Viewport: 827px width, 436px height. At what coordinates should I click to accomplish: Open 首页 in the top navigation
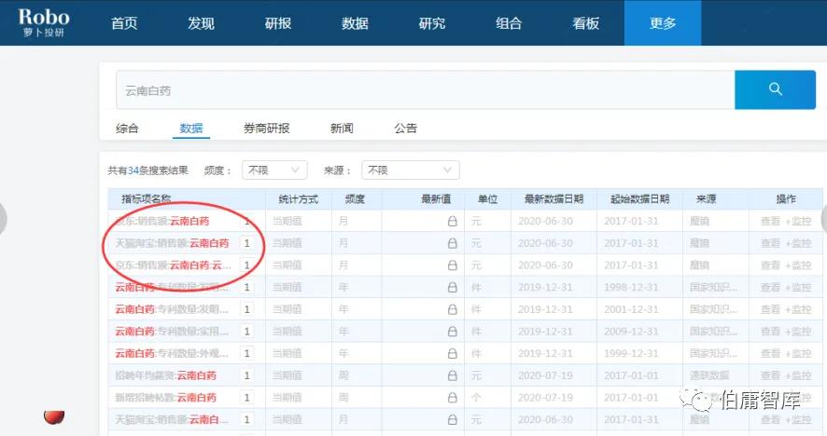[124, 23]
